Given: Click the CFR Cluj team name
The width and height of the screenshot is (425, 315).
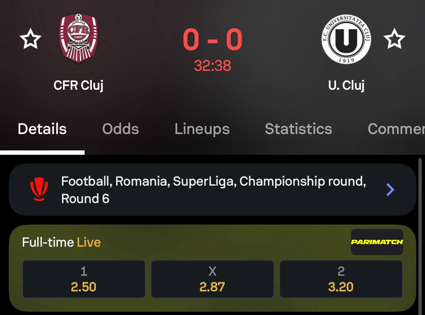Looking at the screenshot, I should (x=78, y=85).
